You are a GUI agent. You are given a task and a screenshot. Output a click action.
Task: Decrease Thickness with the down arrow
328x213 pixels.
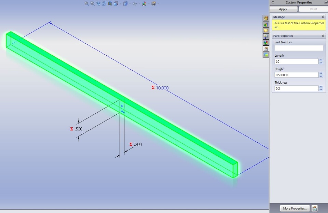pos(321,90)
